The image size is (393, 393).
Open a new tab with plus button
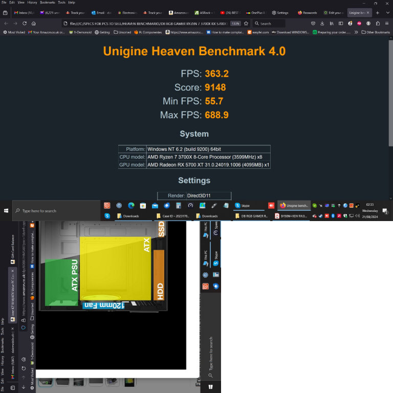click(378, 13)
